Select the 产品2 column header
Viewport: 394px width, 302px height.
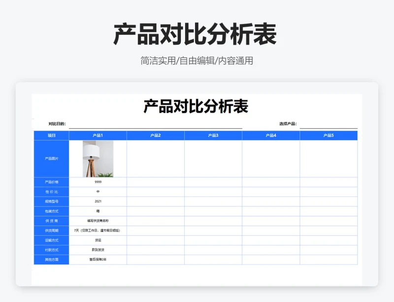[x=156, y=135]
